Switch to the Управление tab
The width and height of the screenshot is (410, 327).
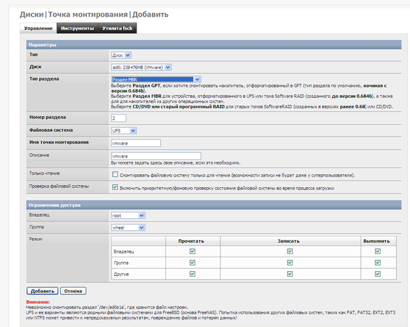38,28
